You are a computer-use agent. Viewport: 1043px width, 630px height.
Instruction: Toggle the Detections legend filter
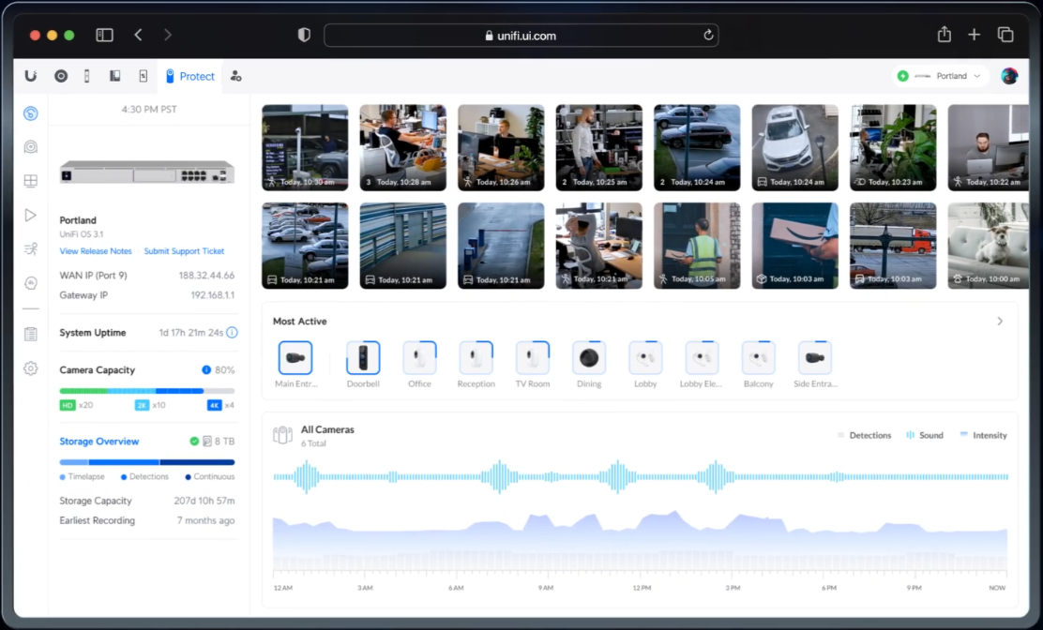pos(864,435)
